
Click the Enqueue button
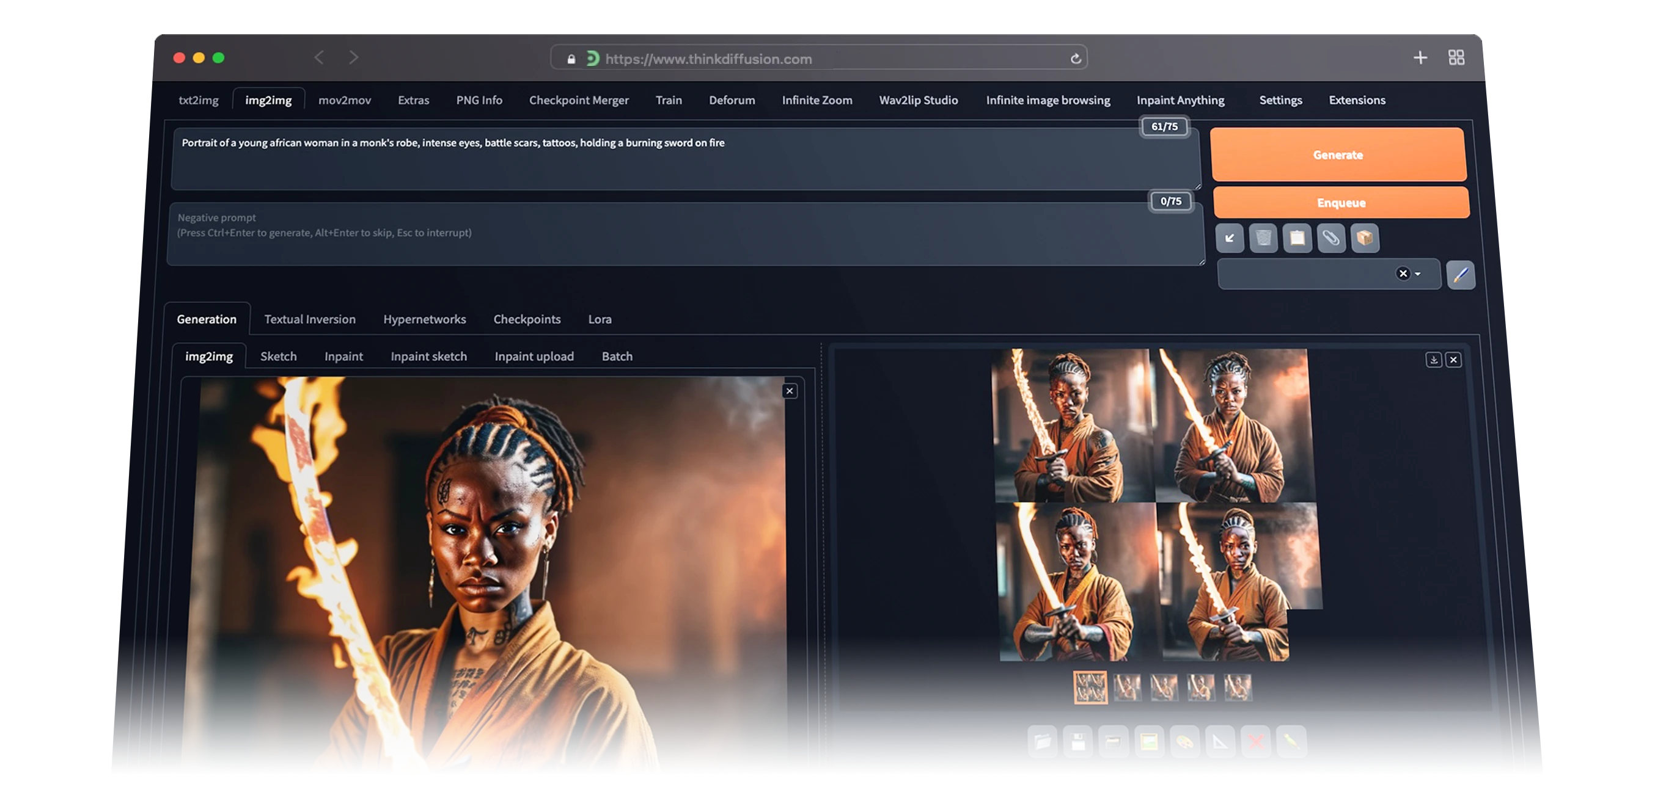click(1340, 201)
